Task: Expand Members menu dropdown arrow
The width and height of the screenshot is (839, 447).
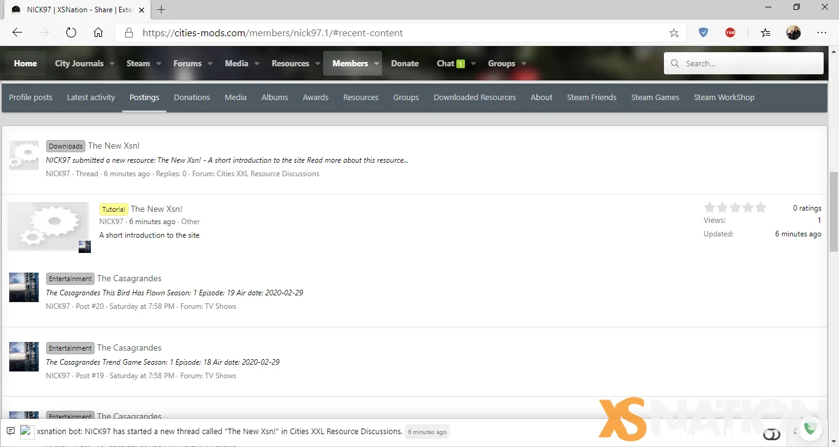Action: (376, 63)
